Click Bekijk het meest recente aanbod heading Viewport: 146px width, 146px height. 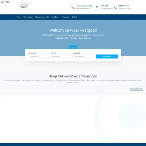[x=73, y=76]
